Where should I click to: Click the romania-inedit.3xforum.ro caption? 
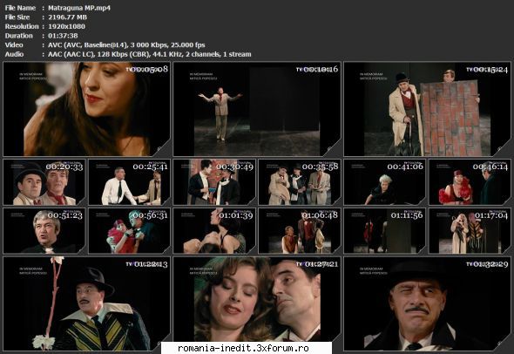[243, 348]
